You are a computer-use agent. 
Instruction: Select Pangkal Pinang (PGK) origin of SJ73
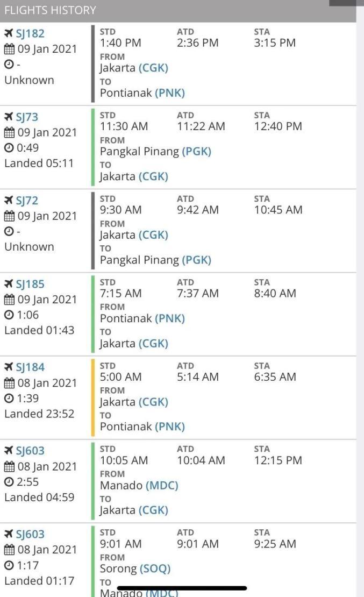(155, 152)
